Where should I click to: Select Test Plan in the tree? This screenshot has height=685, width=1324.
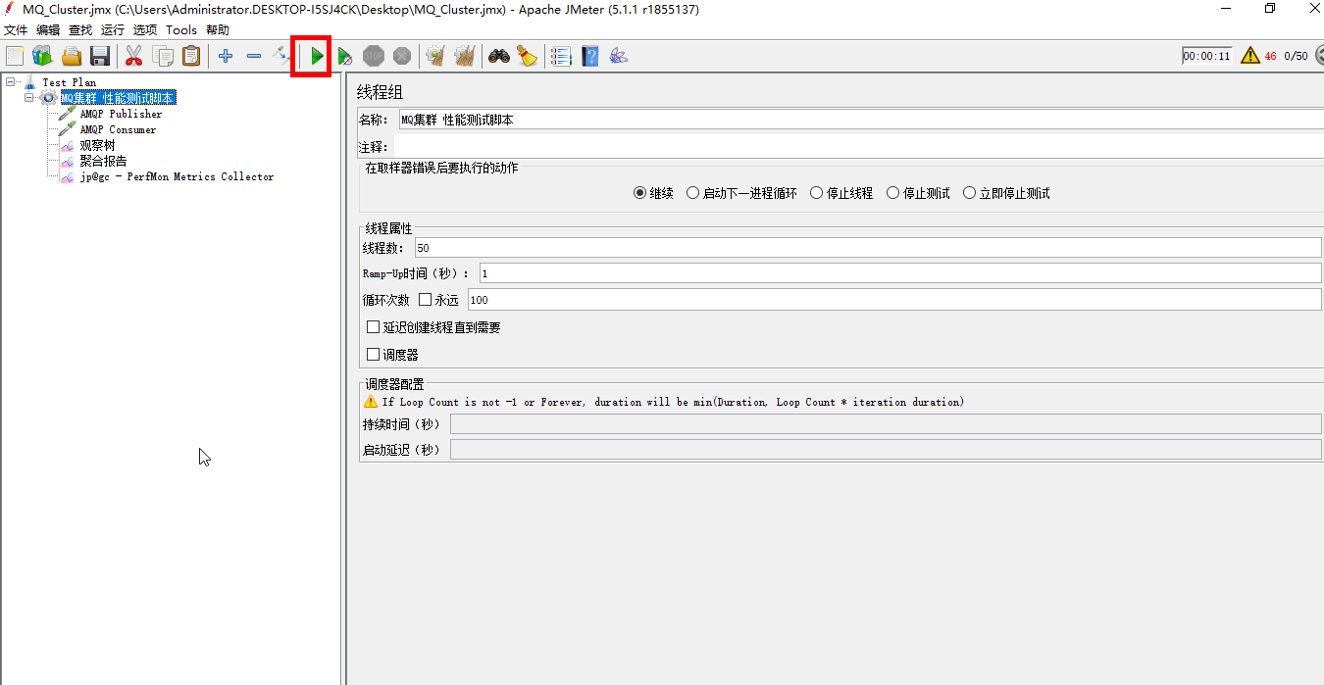click(x=69, y=82)
